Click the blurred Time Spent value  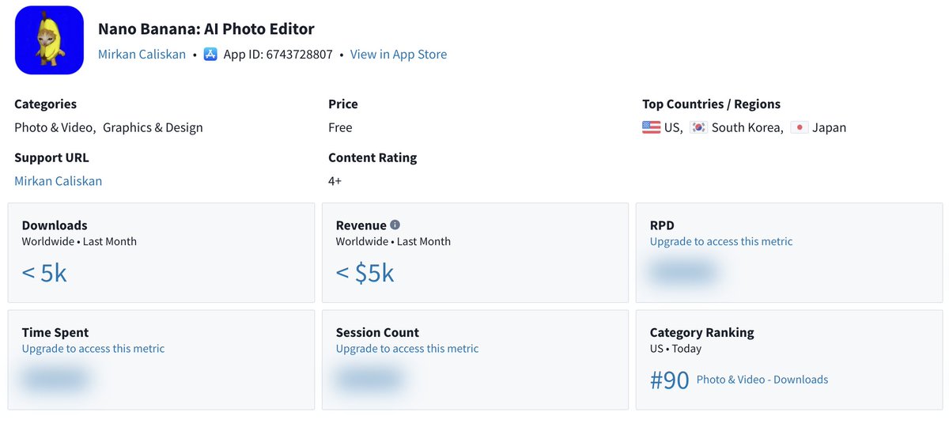coord(55,380)
